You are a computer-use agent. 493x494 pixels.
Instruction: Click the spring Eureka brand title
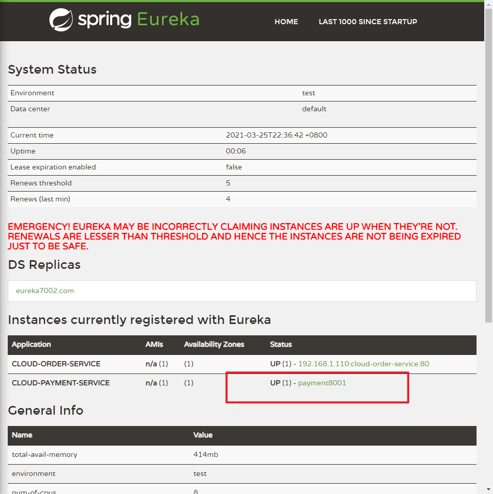tap(138, 20)
